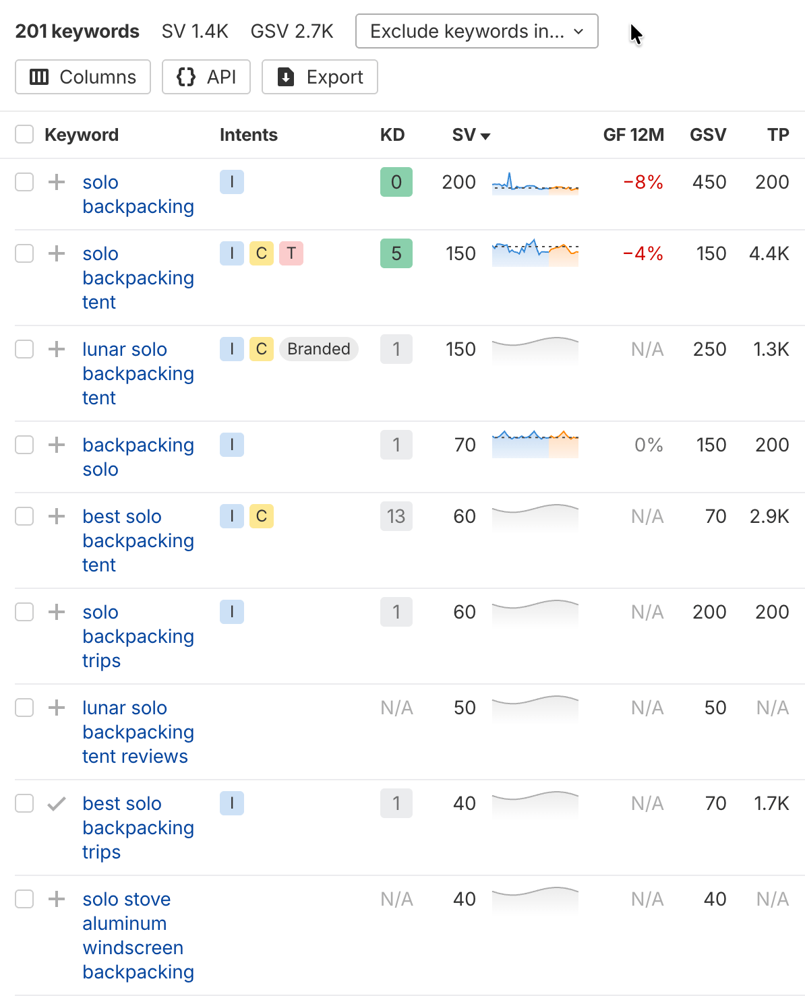The height and width of the screenshot is (1000, 805).
Task: Click plus for solo stove aluminum windscreen
Action: click(x=57, y=899)
